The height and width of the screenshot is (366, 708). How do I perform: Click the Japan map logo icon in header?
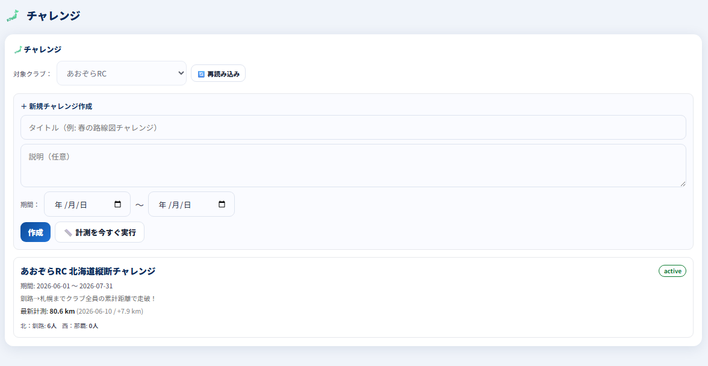pos(12,16)
